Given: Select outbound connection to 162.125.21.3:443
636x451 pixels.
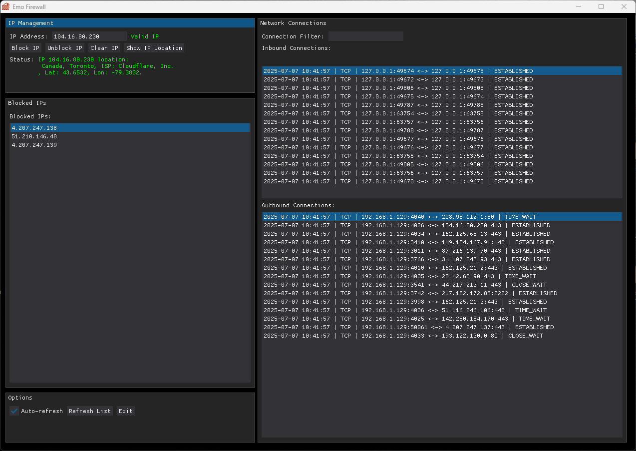Looking at the screenshot, I should coord(442,302).
